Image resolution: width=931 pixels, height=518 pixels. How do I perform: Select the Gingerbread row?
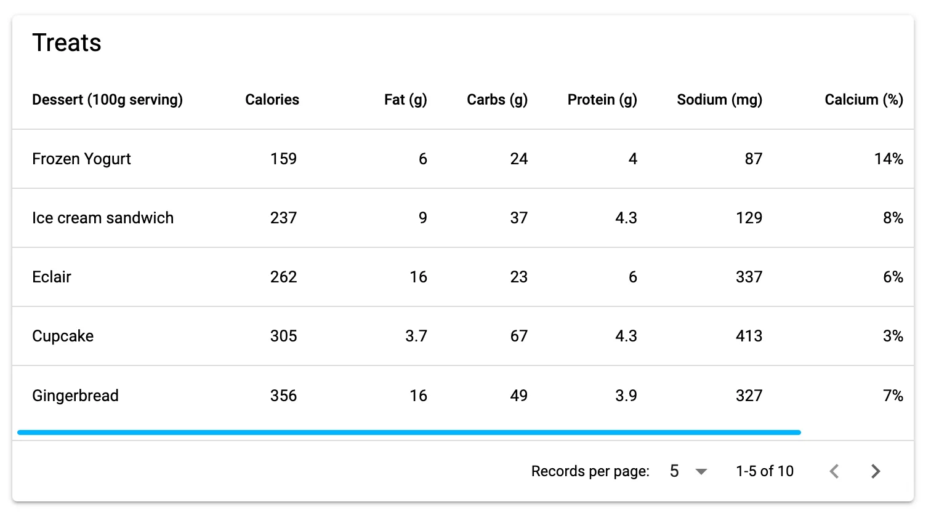(x=75, y=396)
